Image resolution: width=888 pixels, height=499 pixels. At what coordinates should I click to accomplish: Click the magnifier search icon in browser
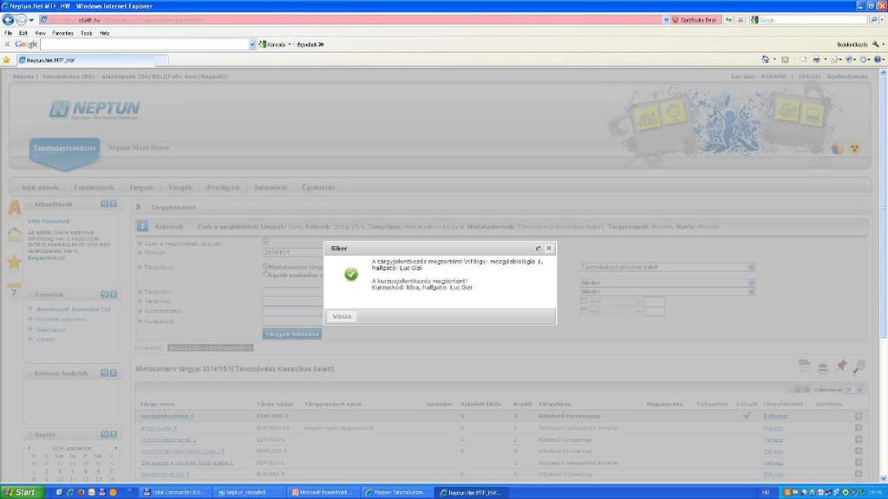tap(874, 20)
